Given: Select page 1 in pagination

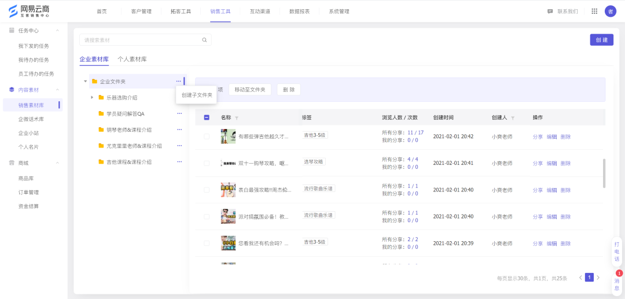Looking at the screenshot, I should pyautogui.click(x=589, y=278).
